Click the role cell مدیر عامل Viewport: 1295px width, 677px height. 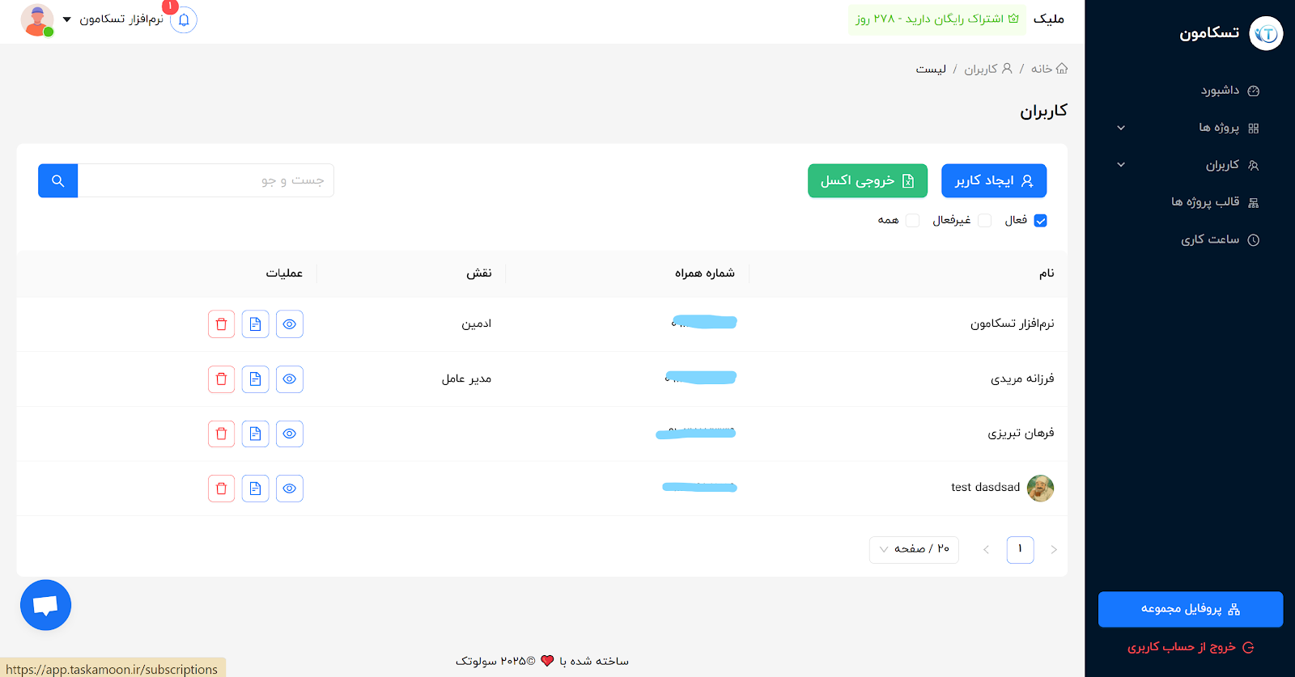click(466, 379)
